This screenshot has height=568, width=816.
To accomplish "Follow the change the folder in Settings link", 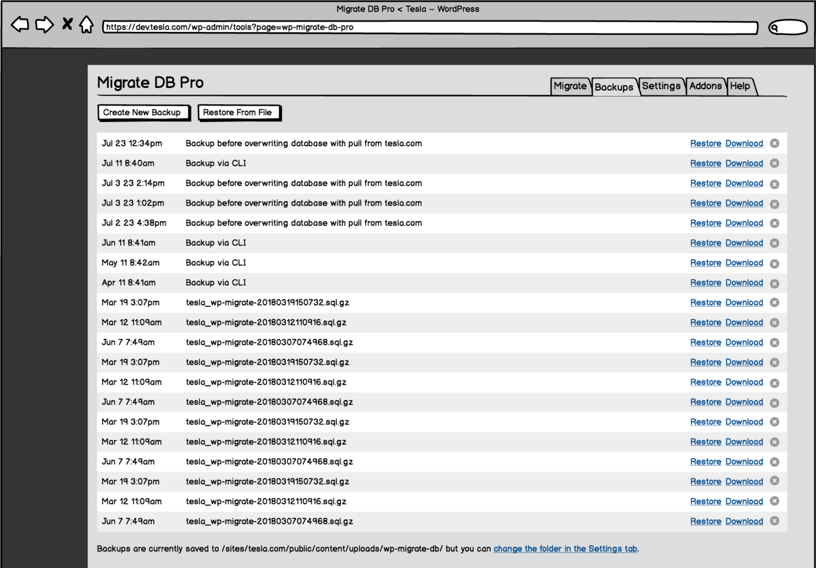I will pos(565,549).
